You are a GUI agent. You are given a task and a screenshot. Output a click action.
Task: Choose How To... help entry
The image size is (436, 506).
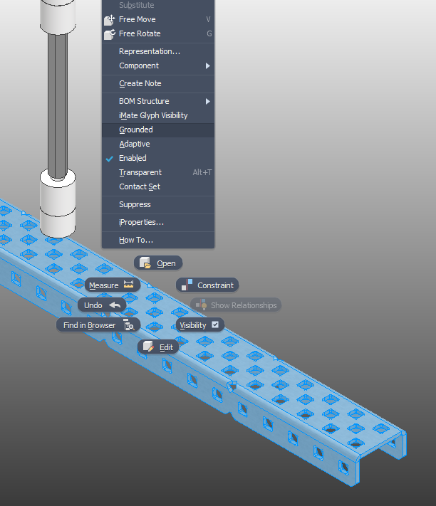coord(158,240)
